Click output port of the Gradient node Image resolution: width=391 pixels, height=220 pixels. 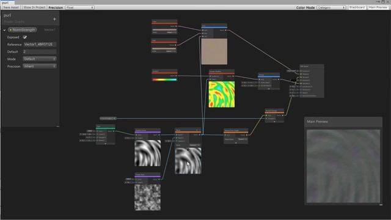pyautogui.click(x=176, y=76)
